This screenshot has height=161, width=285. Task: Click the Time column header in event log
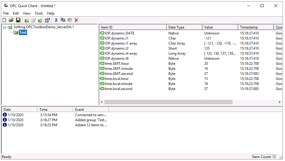[55, 110]
